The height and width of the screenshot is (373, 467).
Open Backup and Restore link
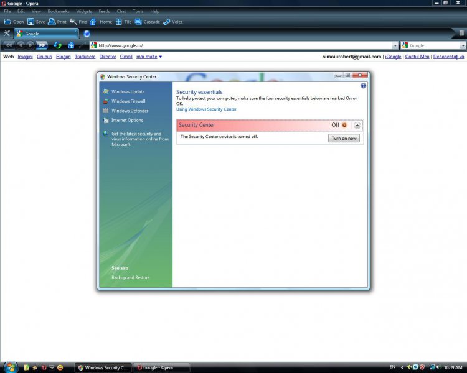[131, 277]
